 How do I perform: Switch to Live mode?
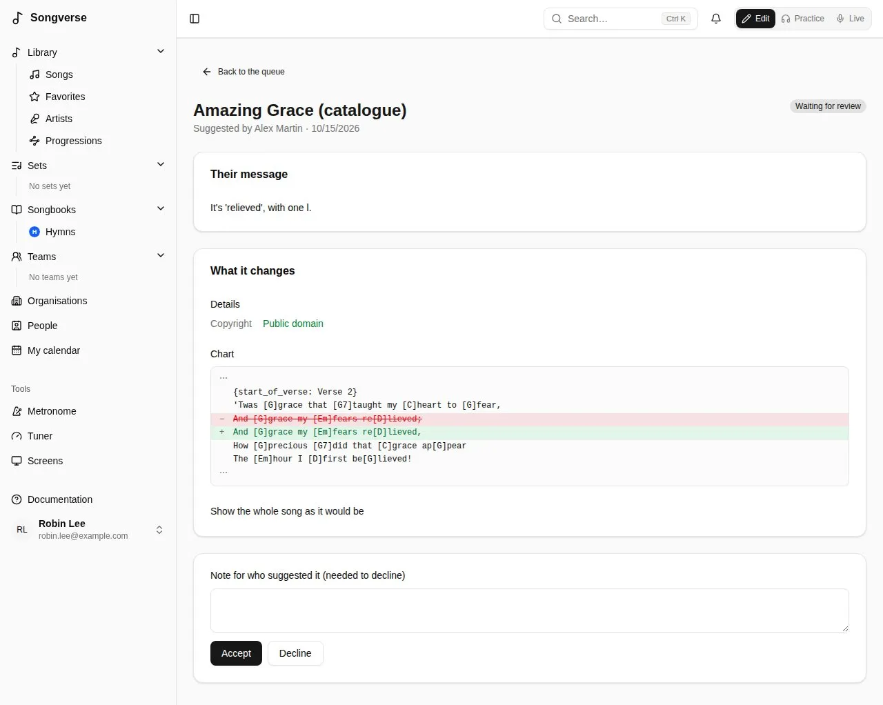(x=850, y=19)
